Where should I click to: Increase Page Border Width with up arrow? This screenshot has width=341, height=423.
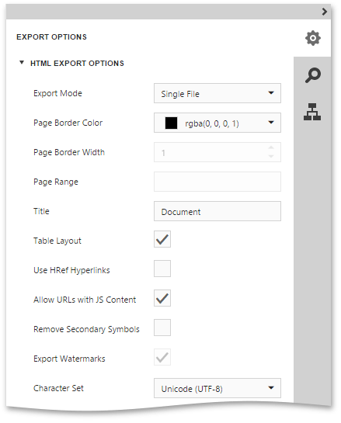tap(271, 147)
